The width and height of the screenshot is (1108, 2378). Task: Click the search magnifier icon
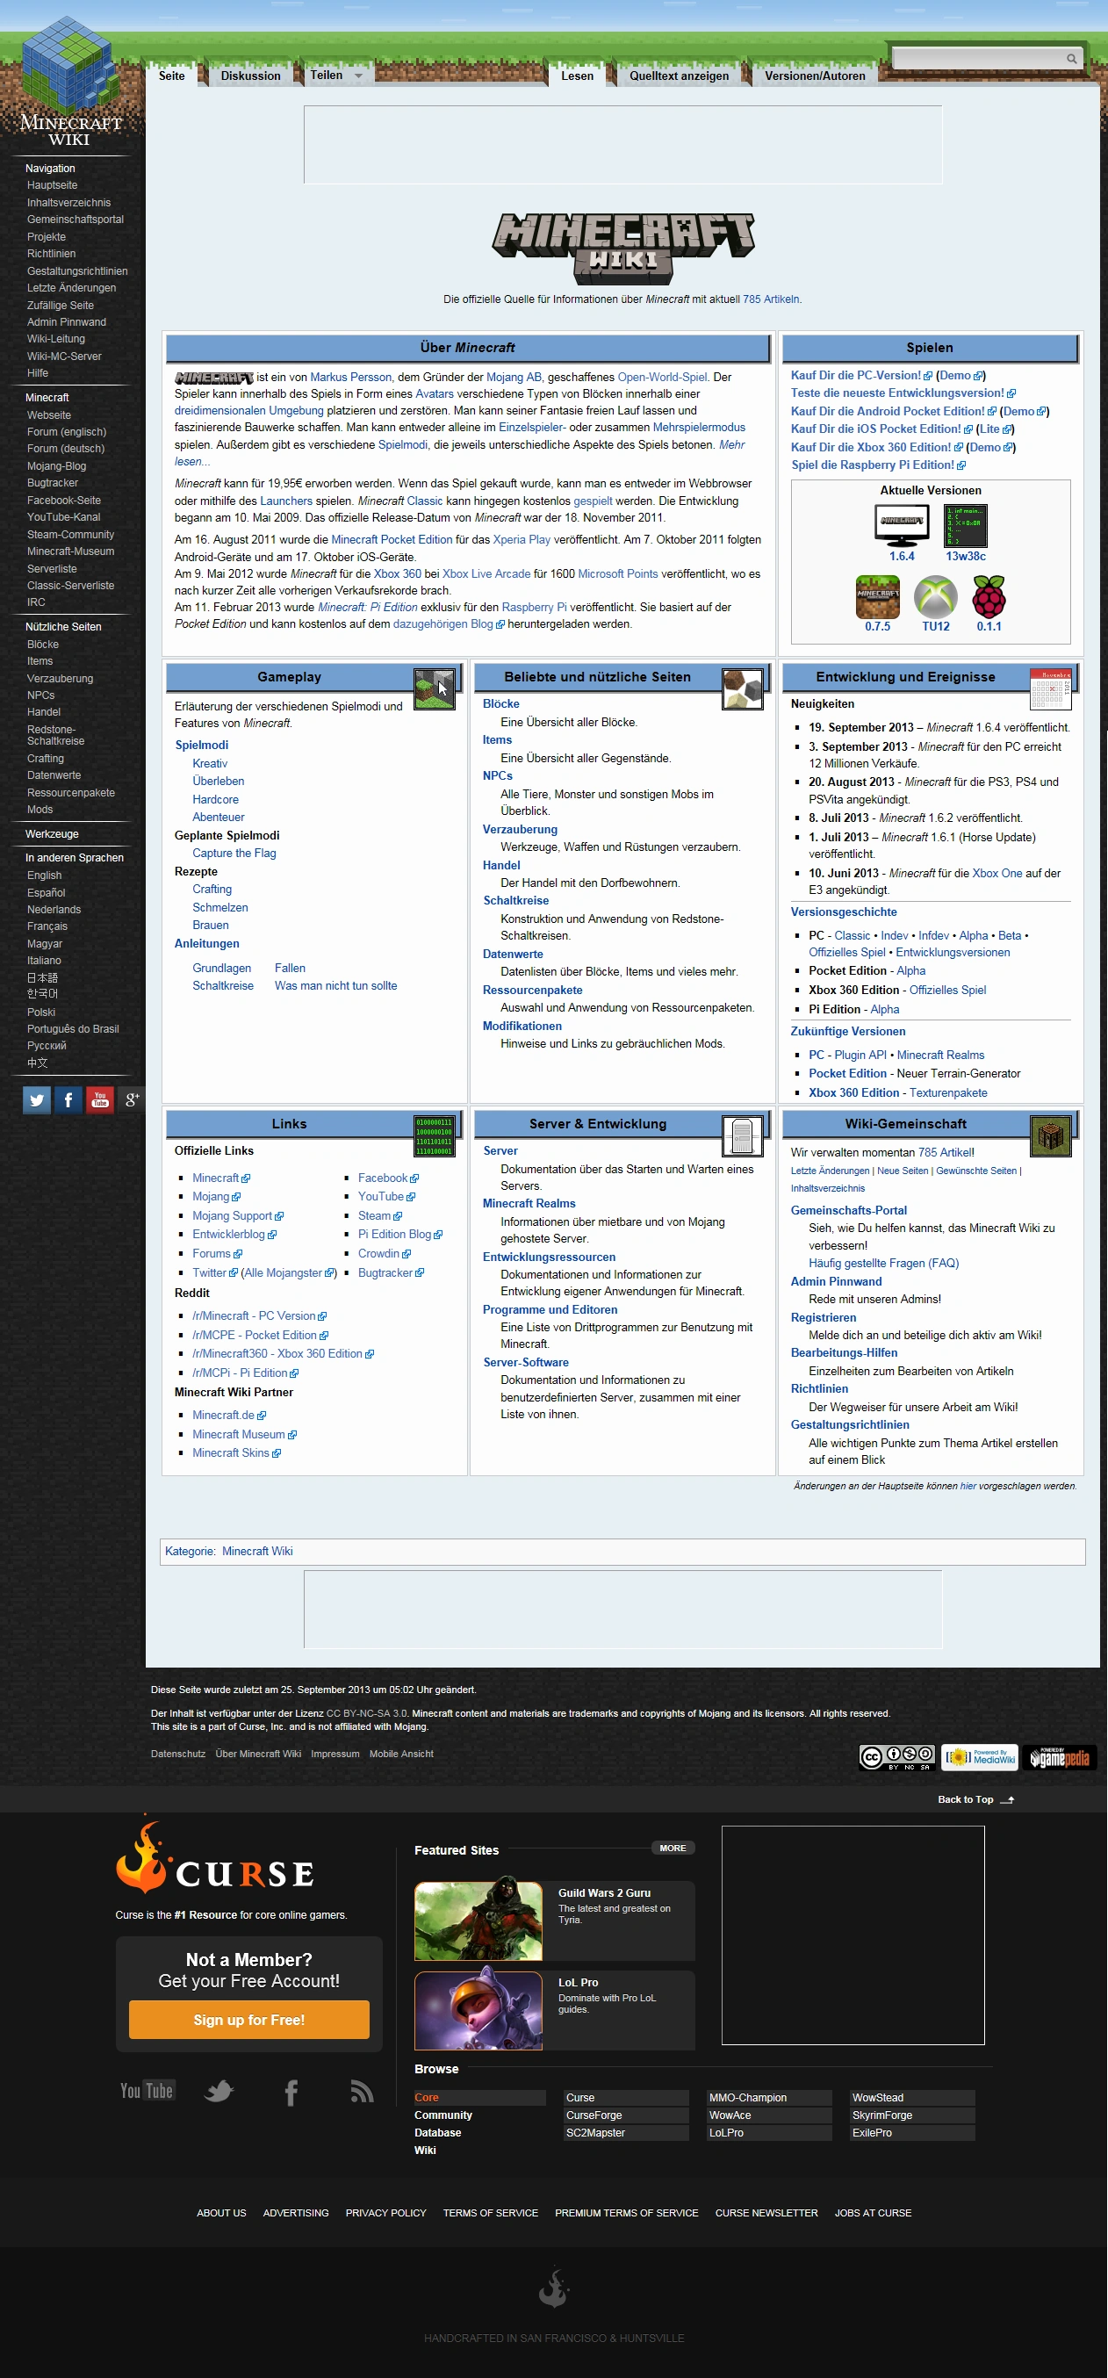coord(1072,58)
